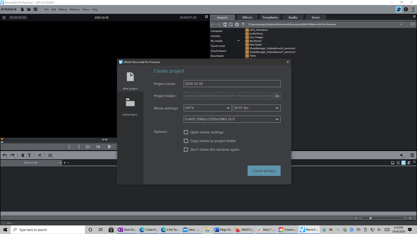Switch to the Effects tab
417x234 pixels.
tap(247, 18)
